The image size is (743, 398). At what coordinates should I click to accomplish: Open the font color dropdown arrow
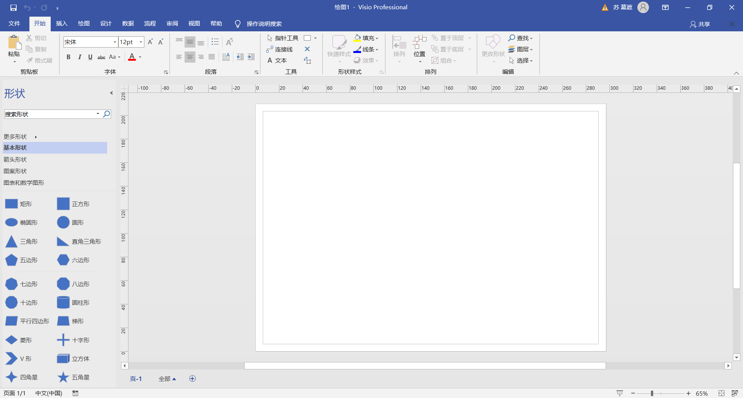pos(140,57)
